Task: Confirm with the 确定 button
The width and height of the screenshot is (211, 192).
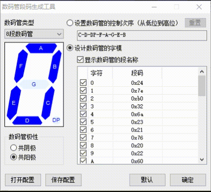Action: coord(188,180)
